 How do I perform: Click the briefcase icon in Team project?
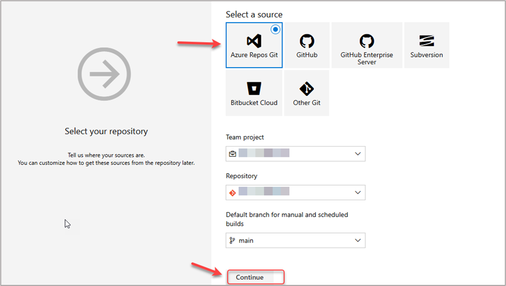232,153
